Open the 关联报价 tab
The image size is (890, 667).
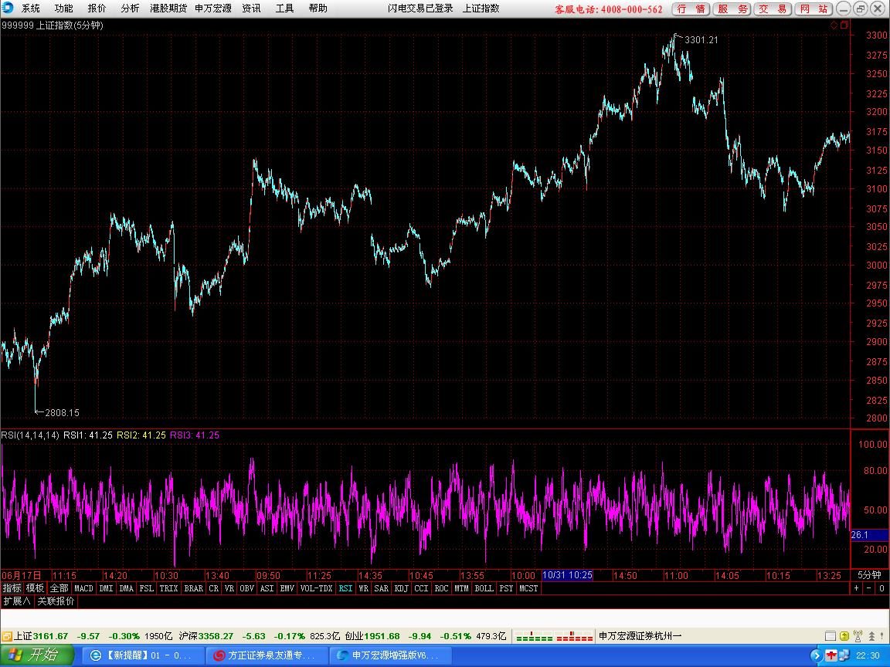(56, 601)
